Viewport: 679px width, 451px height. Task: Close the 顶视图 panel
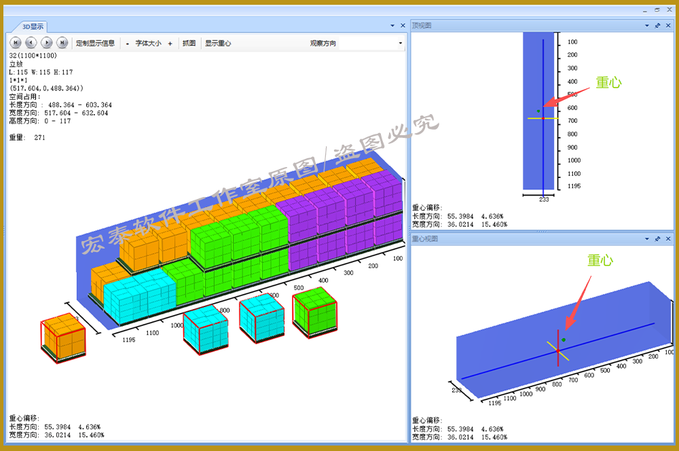click(667, 26)
